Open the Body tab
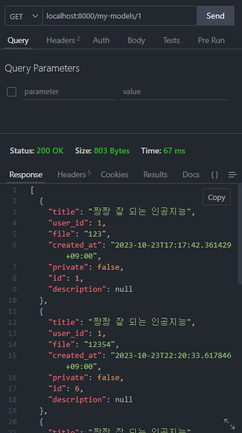Viewport: 242px width, 433px height. coord(136,40)
